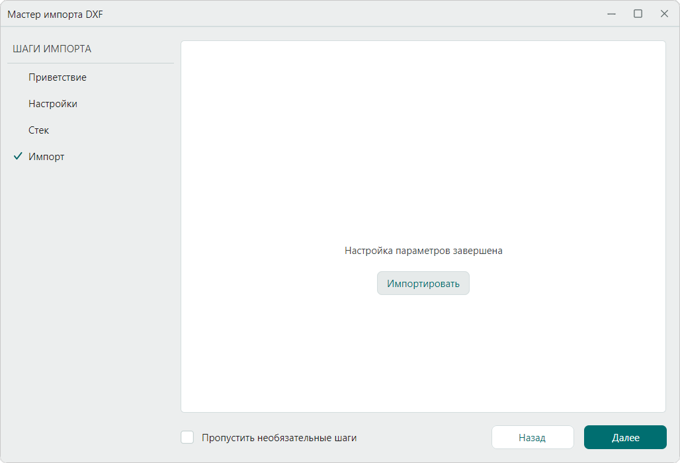The image size is (680, 463).
Task: Enable Пропустить необязательные шаги checkbox
Action: tap(187, 437)
